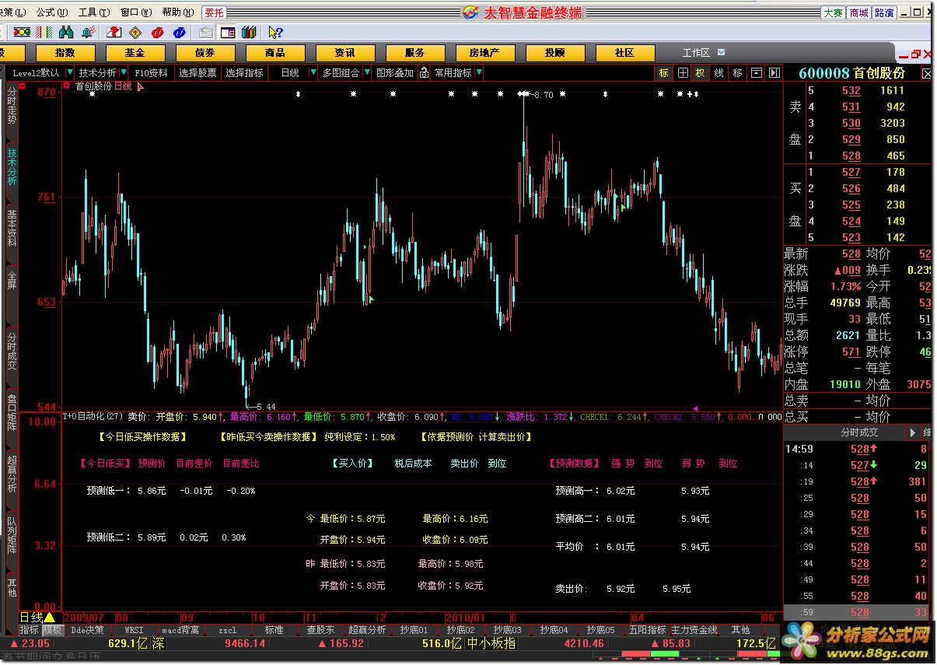This screenshot has width=937, height=665.
Task: Click the red gear icon above the 870 axis label
Action: 23,86
